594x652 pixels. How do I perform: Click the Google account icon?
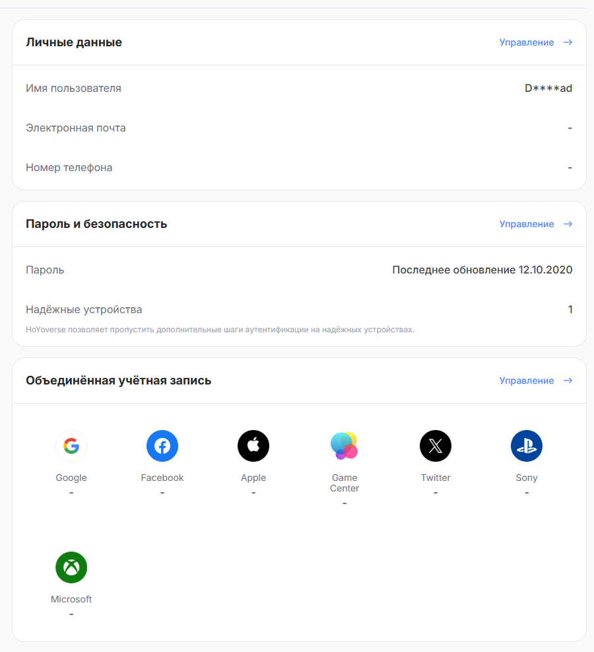[71, 446]
